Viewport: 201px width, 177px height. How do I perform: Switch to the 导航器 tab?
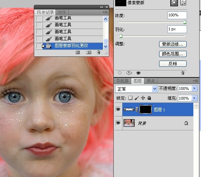[x=122, y=81]
